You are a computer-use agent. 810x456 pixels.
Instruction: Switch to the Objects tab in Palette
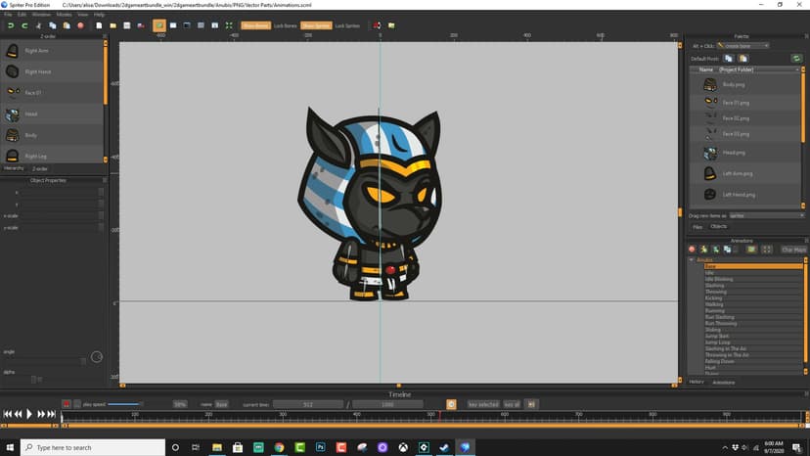[x=718, y=226]
